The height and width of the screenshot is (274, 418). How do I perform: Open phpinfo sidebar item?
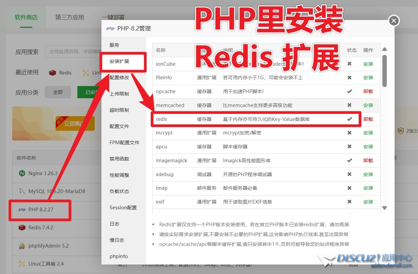(119, 256)
